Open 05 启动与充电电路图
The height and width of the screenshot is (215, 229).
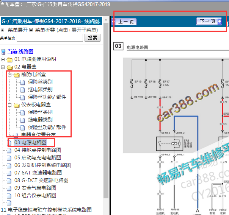coord(38,157)
